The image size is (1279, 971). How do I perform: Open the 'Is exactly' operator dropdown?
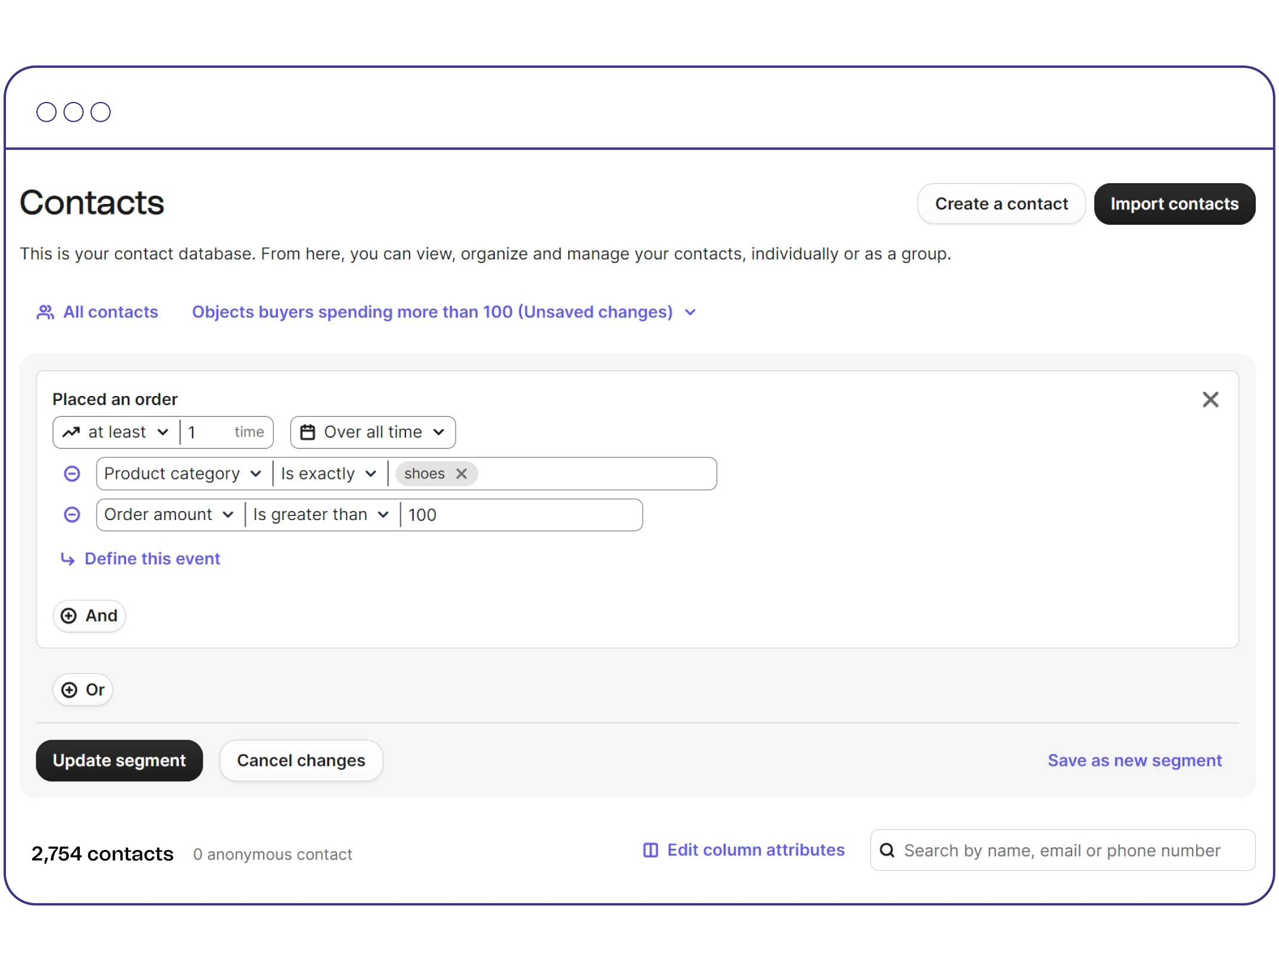329,474
